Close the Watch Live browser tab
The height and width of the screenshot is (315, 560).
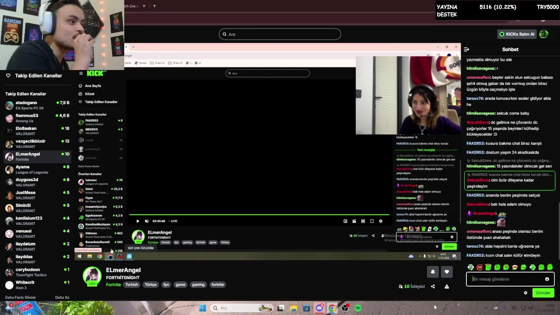tap(144, 6)
